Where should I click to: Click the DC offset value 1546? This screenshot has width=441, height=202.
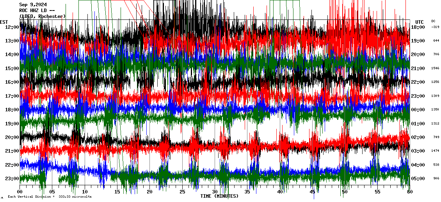point(435,68)
